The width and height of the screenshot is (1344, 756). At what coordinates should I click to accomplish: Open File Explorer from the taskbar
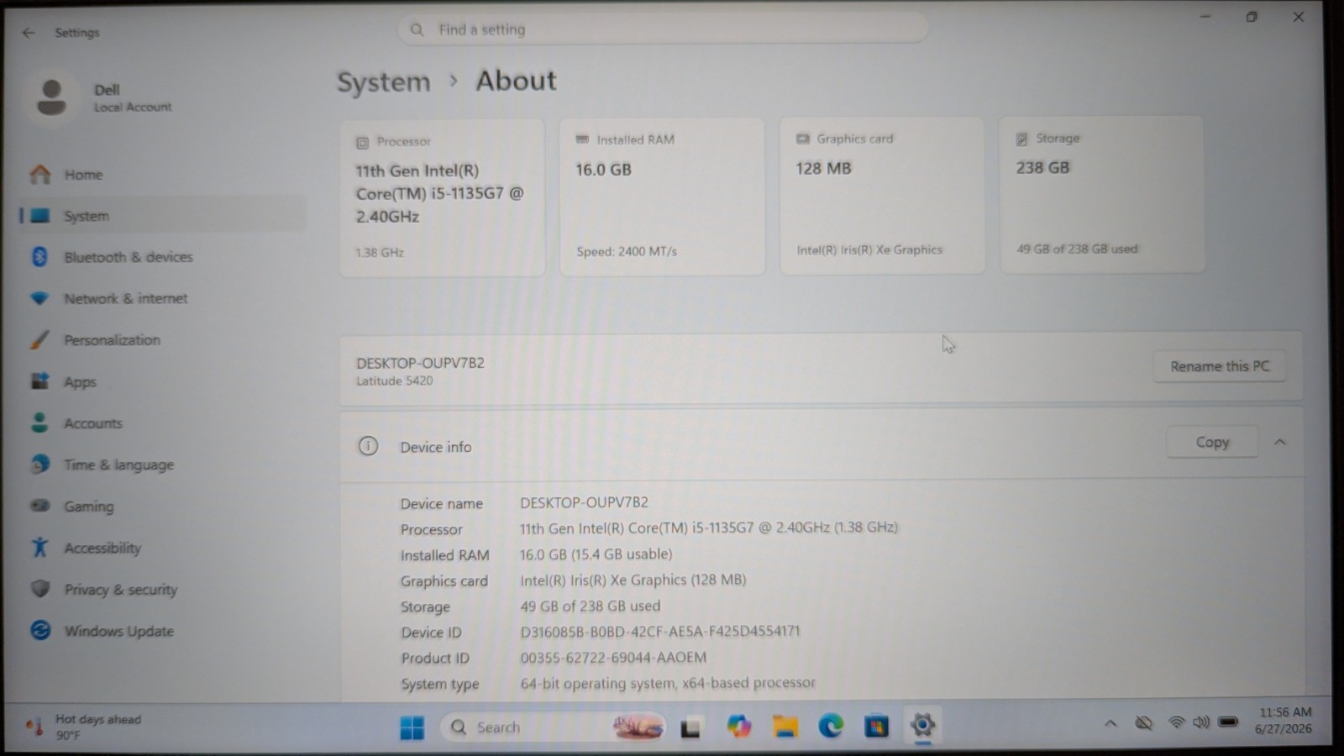pyautogui.click(x=785, y=727)
